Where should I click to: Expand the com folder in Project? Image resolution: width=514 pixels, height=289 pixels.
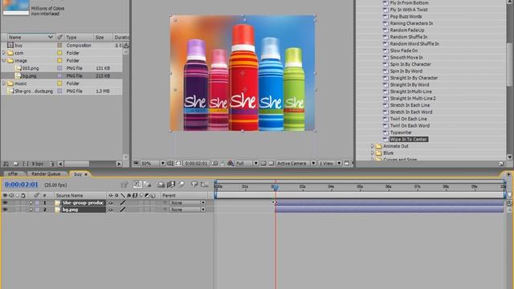click(x=4, y=53)
